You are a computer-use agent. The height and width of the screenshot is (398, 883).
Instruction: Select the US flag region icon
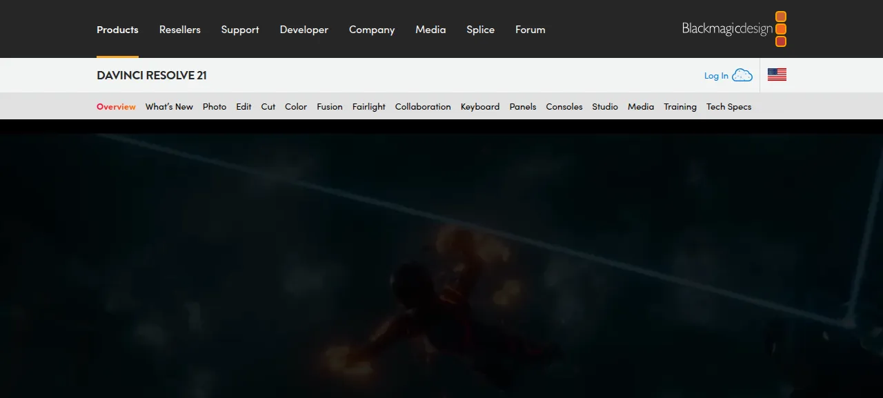[x=777, y=74]
